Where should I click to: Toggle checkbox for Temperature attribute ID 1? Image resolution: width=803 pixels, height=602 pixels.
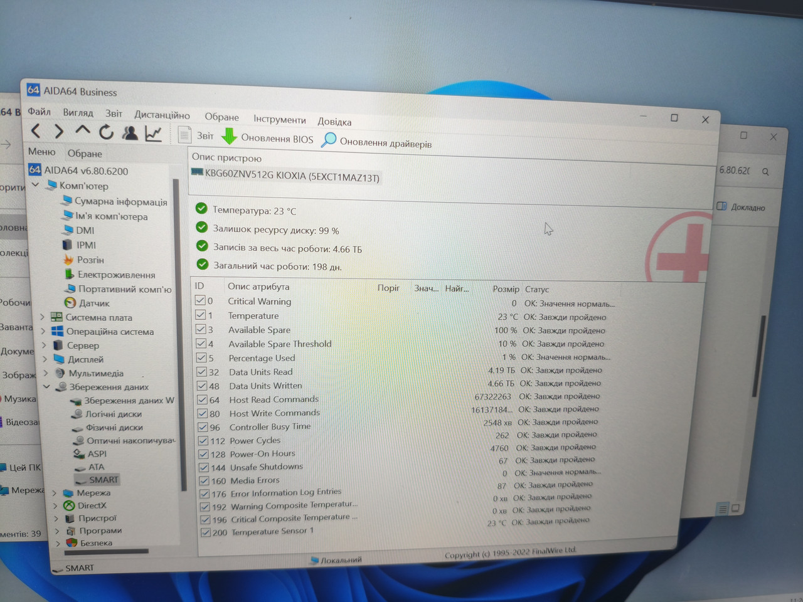pyautogui.click(x=201, y=315)
